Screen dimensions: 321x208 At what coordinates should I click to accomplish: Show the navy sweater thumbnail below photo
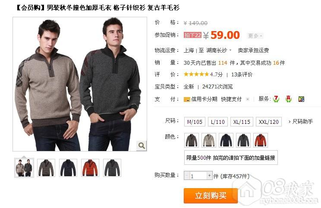point(68,168)
